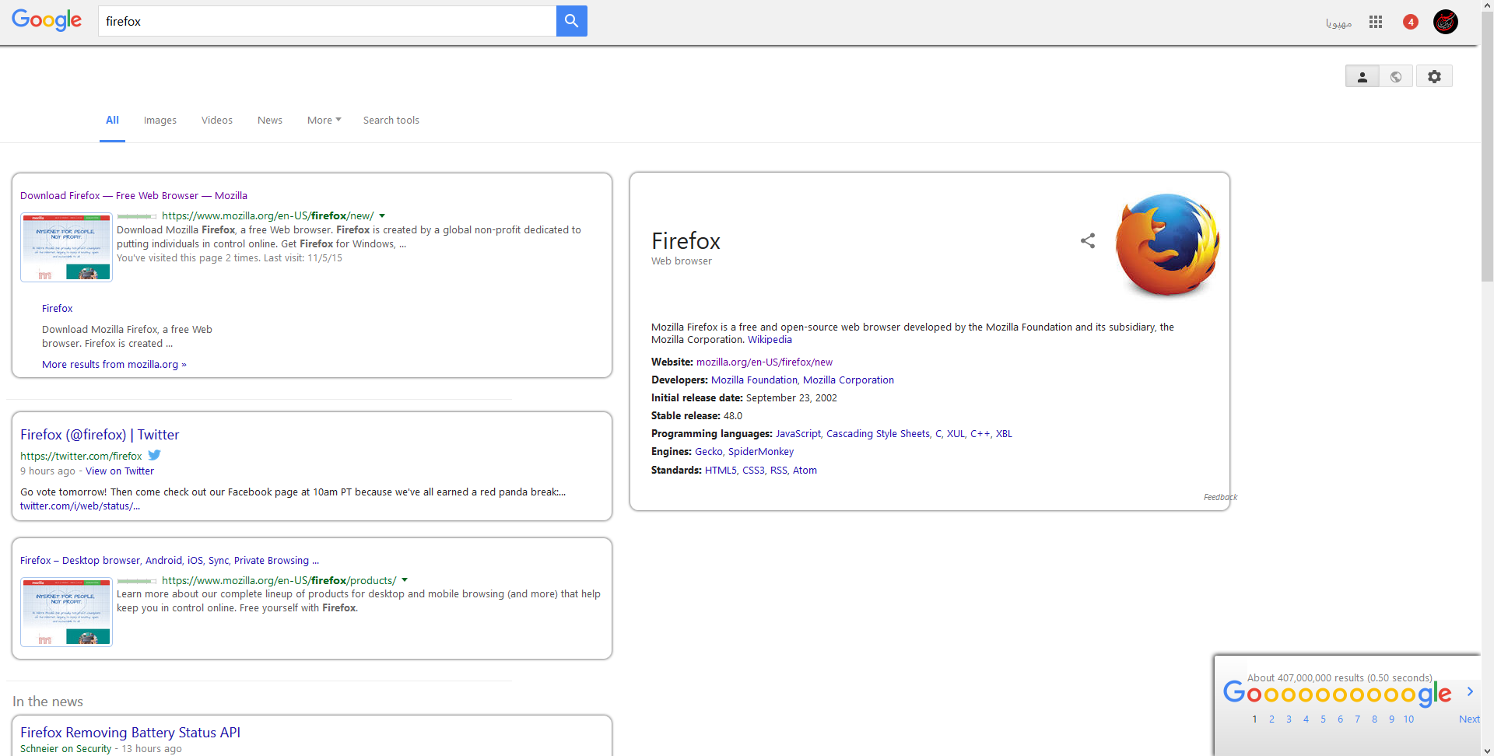This screenshot has width=1494, height=756.
Task: Go to results page 10
Action: point(1408,719)
